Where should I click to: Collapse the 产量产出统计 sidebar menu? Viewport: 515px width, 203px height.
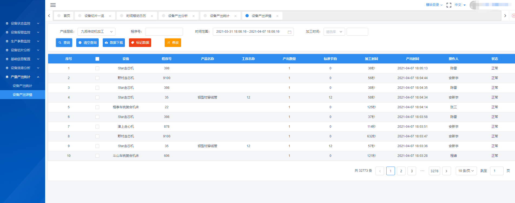pos(23,77)
